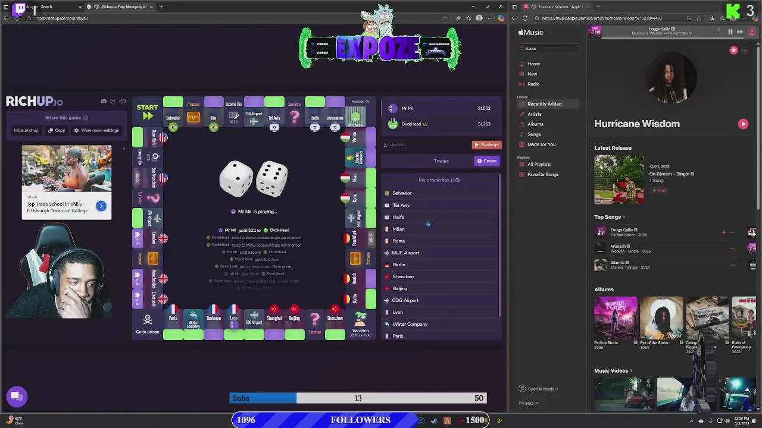Go to Home in Apple Music sidebar
Image resolution: width=762 pixels, height=428 pixels.
(533, 64)
